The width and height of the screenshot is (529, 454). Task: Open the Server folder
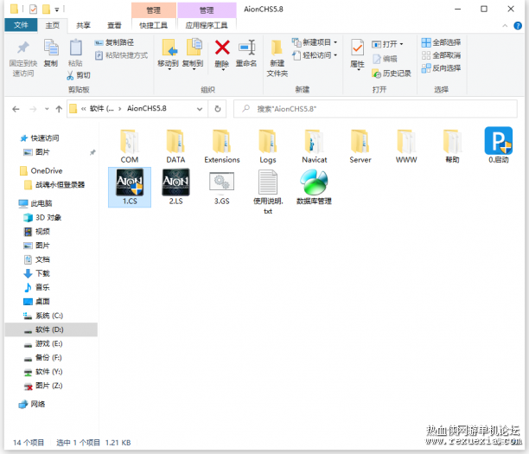pos(360,146)
